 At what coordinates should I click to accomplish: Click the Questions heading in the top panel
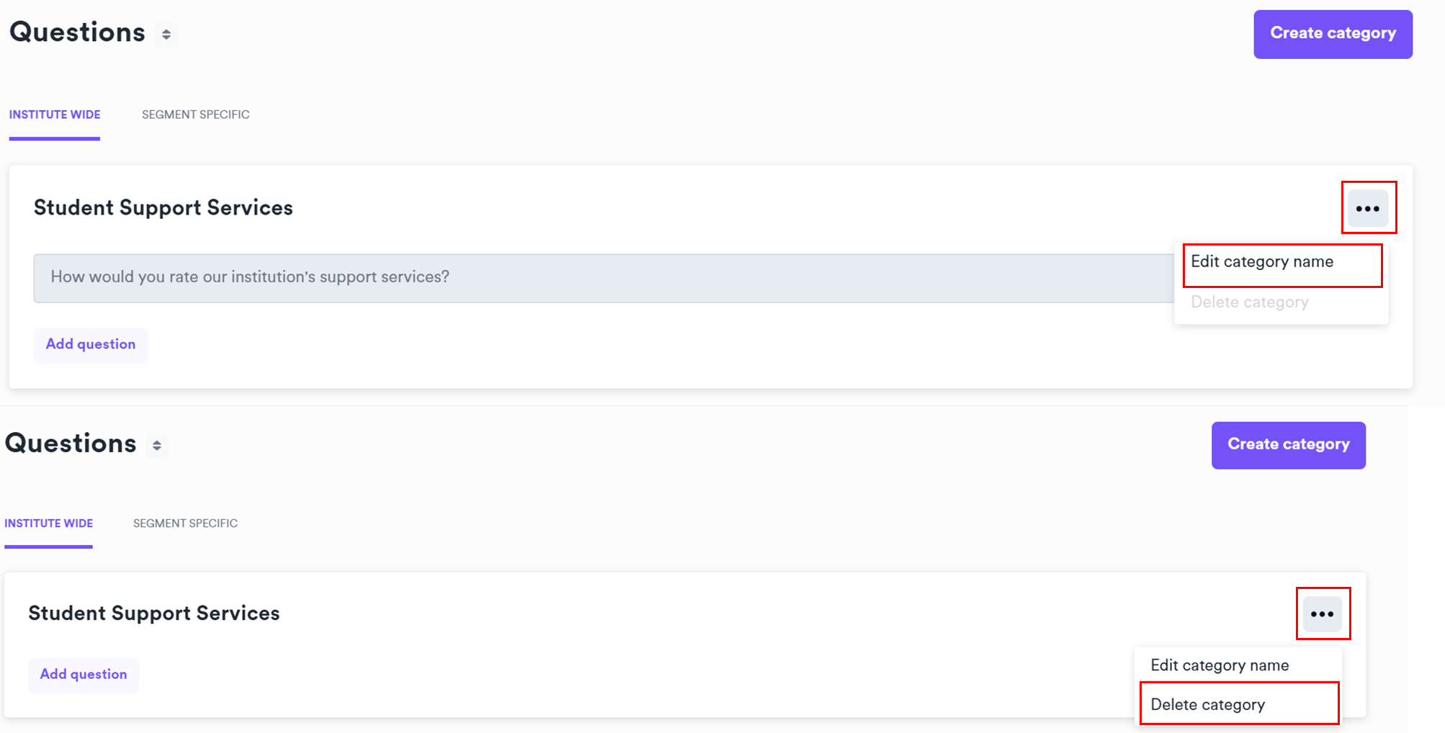point(77,32)
